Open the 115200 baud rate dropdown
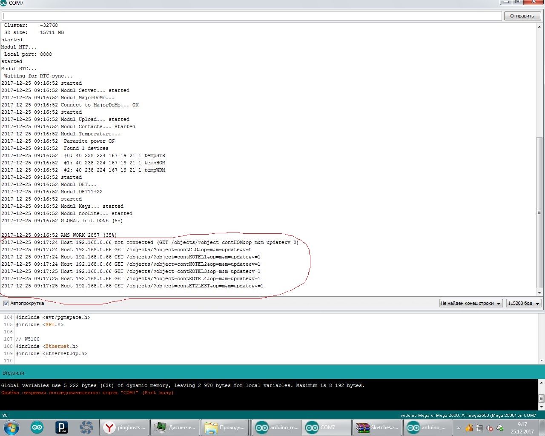This screenshot has height=436, width=545. coord(523,303)
